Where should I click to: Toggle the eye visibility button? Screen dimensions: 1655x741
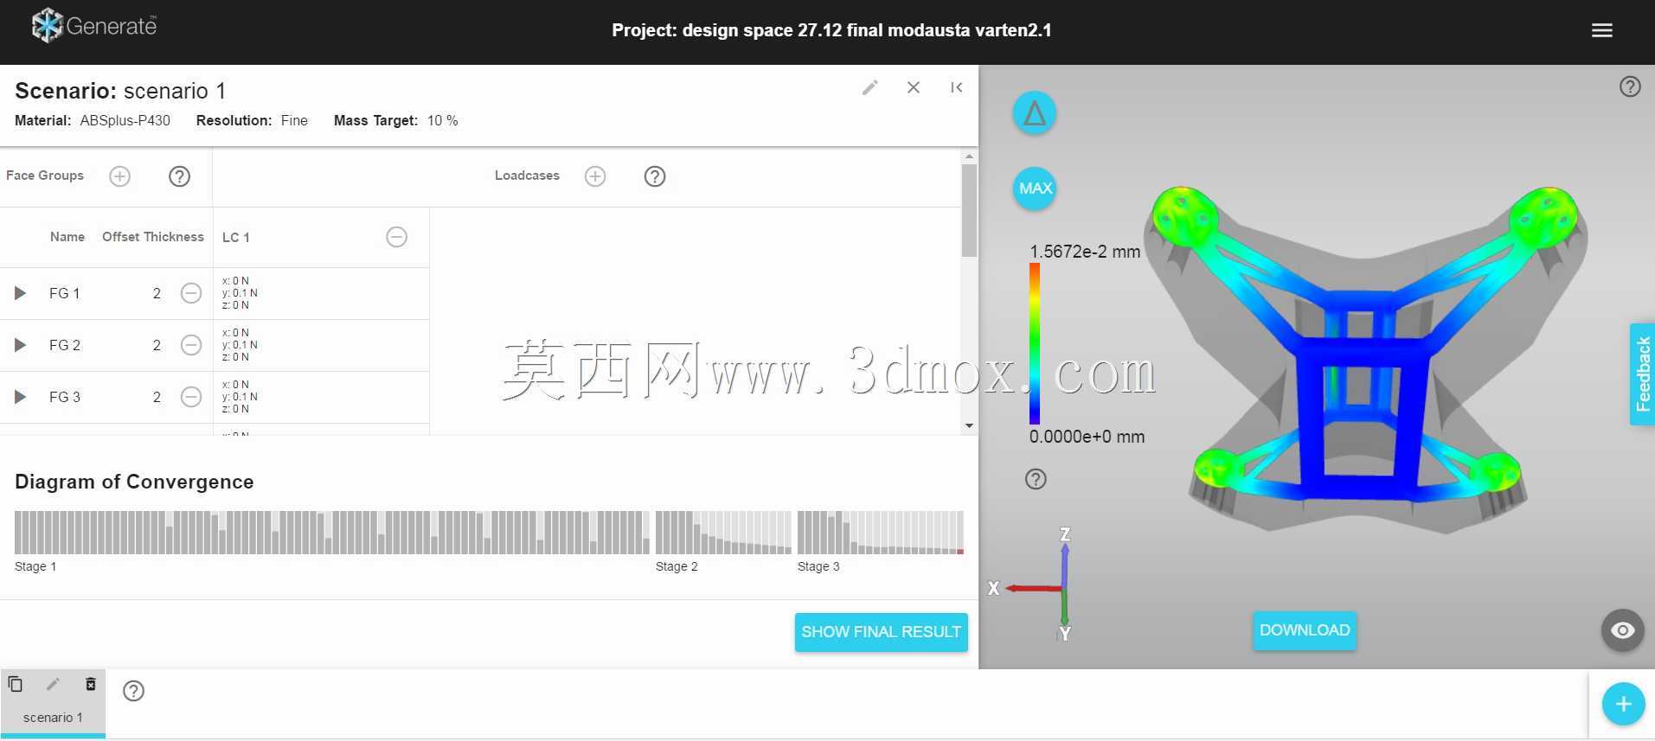[x=1622, y=630]
